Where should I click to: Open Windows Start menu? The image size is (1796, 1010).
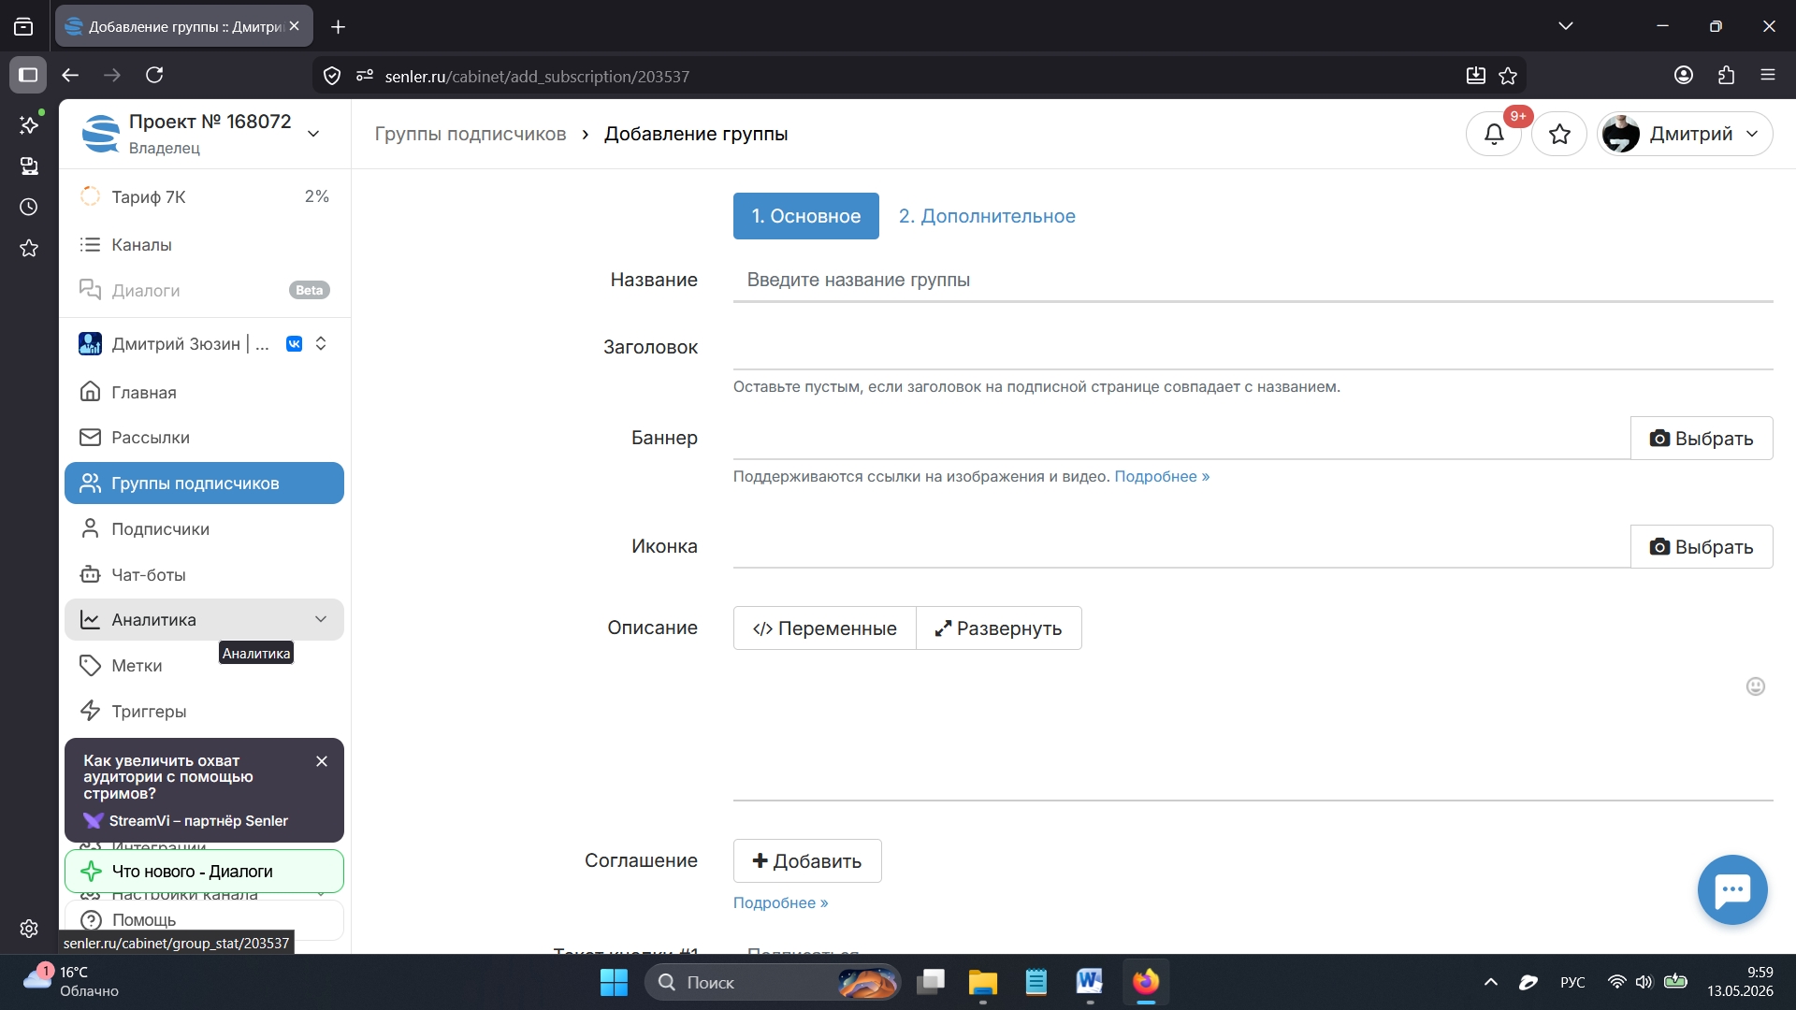[x=614, y=982]
